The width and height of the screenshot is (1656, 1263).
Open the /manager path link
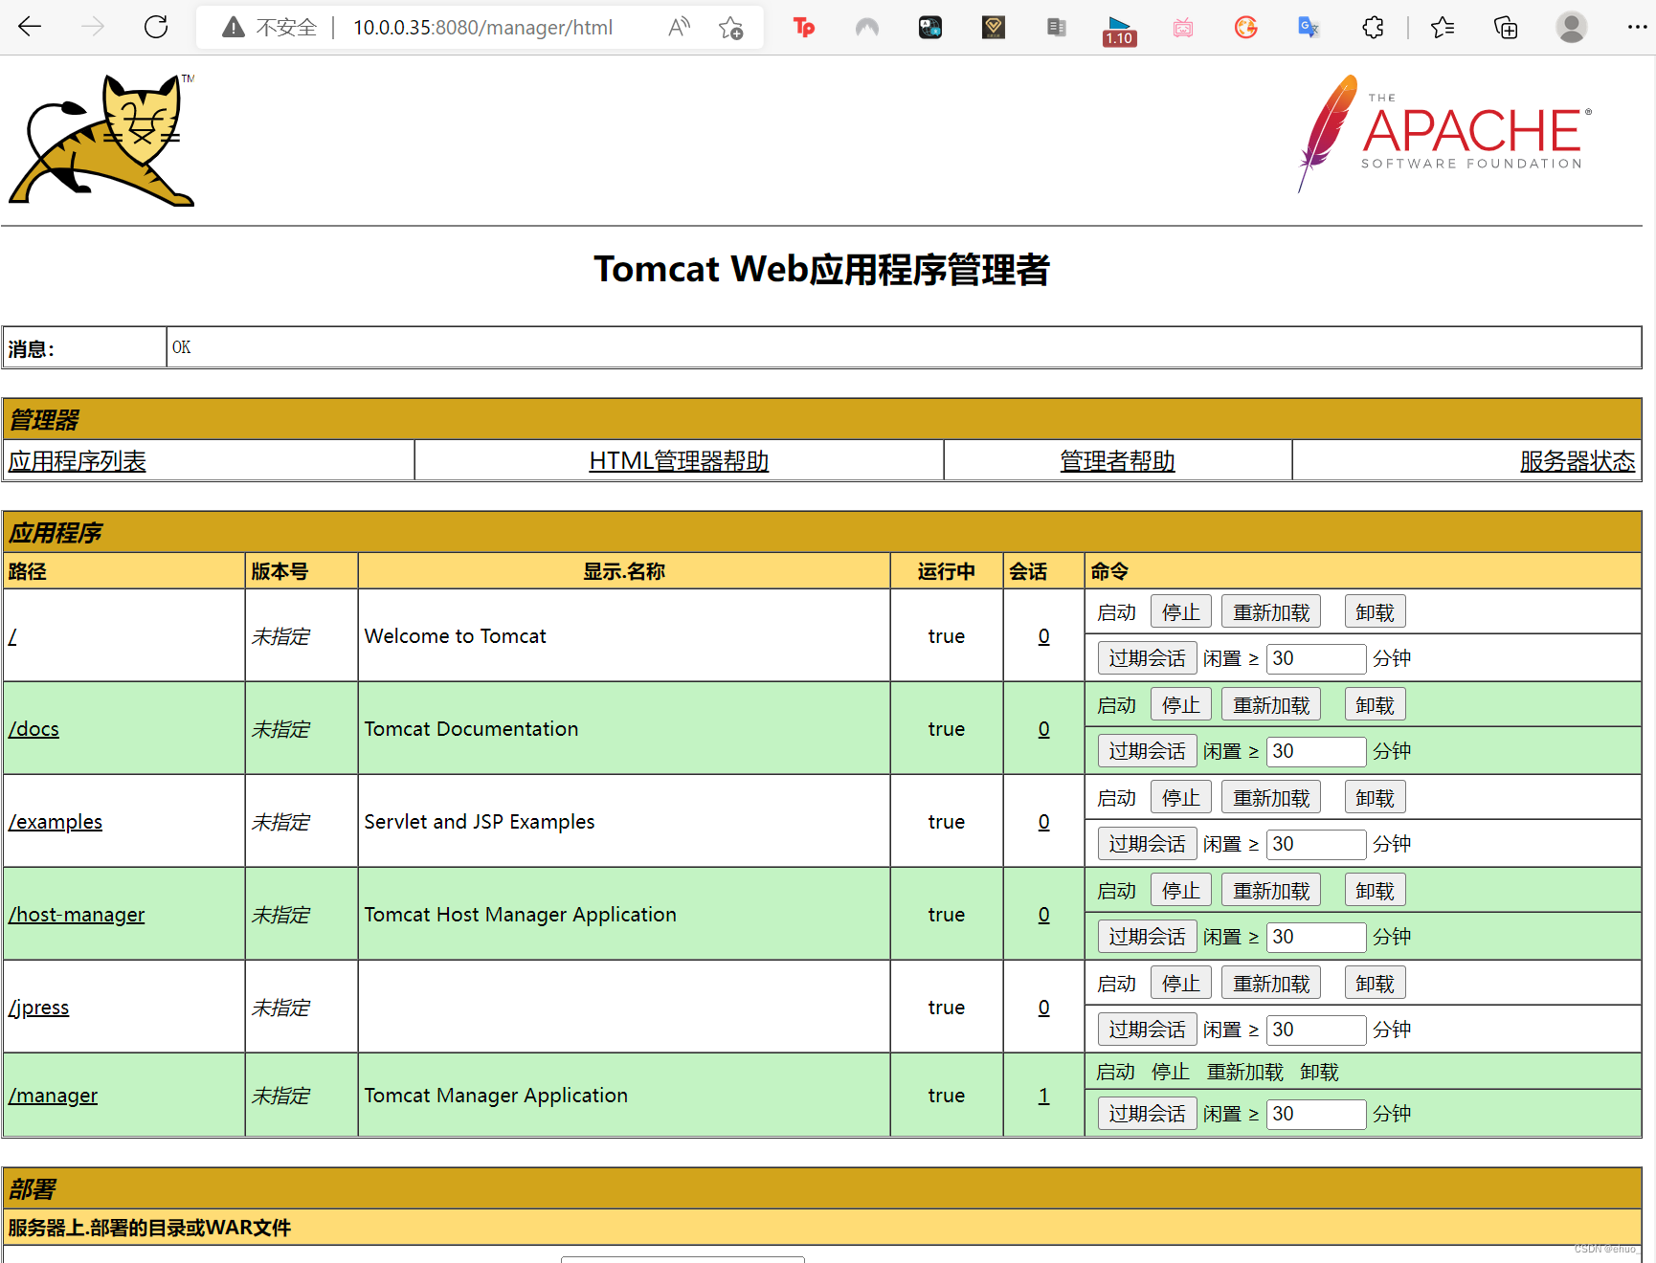click(x=53, y=1096)
